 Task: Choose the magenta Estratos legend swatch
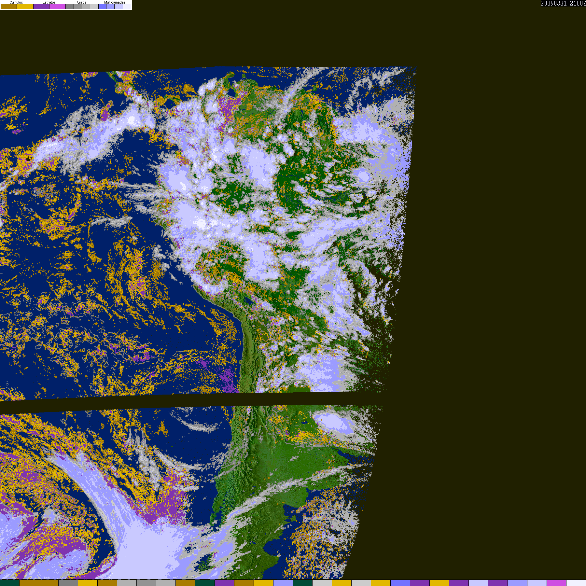click(x=58, y=7)
